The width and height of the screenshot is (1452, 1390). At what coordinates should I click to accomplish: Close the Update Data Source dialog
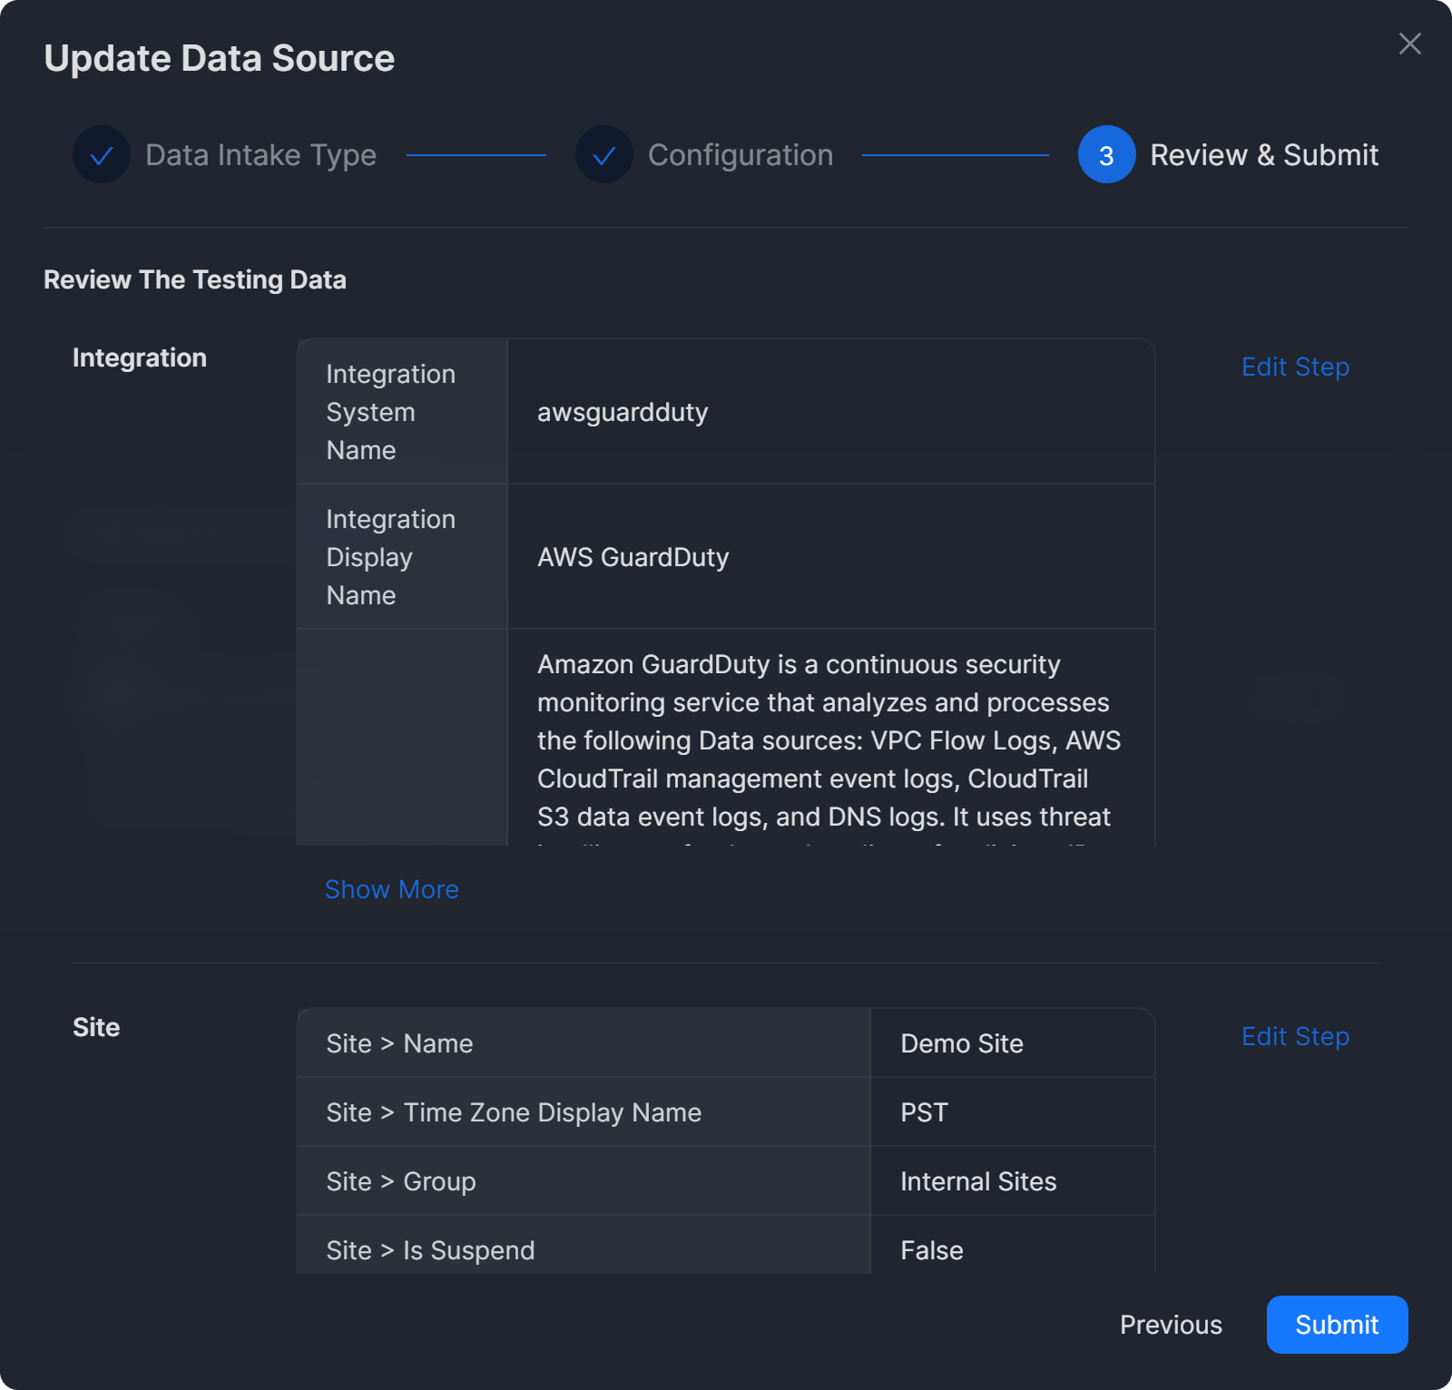[1409, 44]
